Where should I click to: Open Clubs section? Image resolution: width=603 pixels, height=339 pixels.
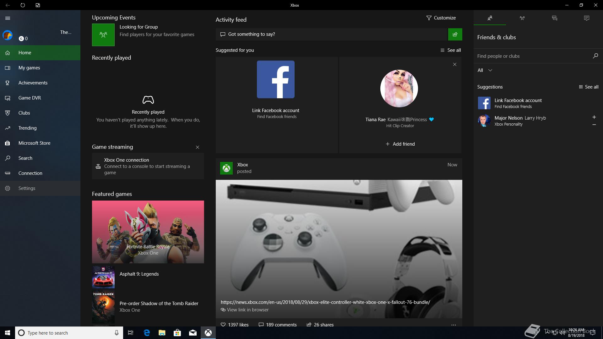click(40, 113)
